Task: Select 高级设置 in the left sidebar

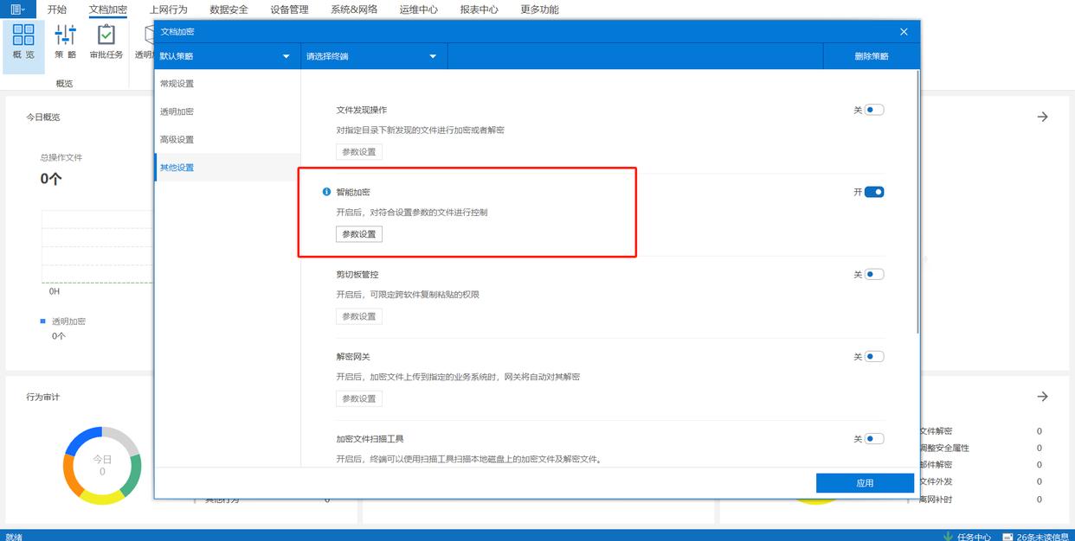Action: click(177, 139)
